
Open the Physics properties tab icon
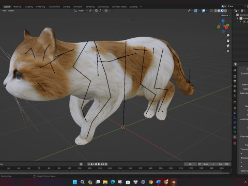(x=235, y=122)
